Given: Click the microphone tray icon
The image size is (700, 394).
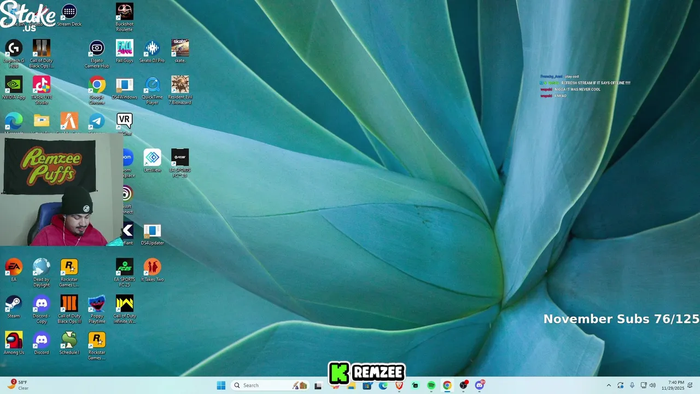Looking at the screenshot, I should [632, 385].
